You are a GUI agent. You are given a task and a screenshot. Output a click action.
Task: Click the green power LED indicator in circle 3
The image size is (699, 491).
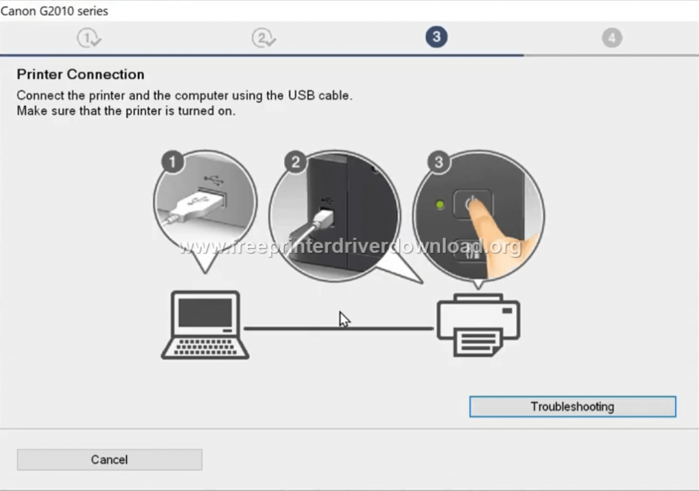point(440,203)
